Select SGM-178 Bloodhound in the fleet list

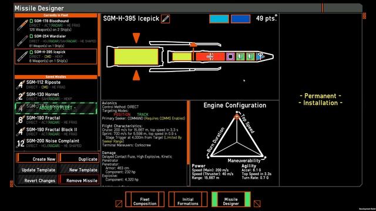[56, 25]
